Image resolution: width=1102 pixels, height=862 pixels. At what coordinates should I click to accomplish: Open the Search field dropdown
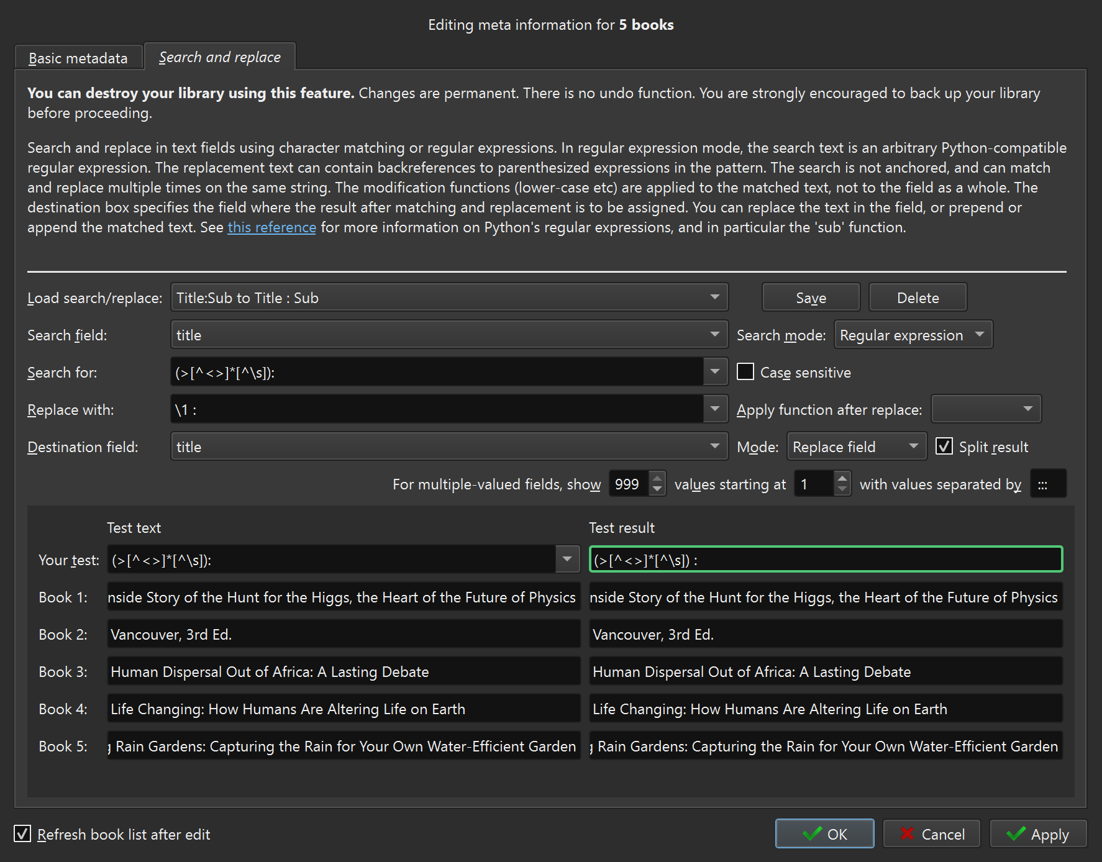coord(449,335)
